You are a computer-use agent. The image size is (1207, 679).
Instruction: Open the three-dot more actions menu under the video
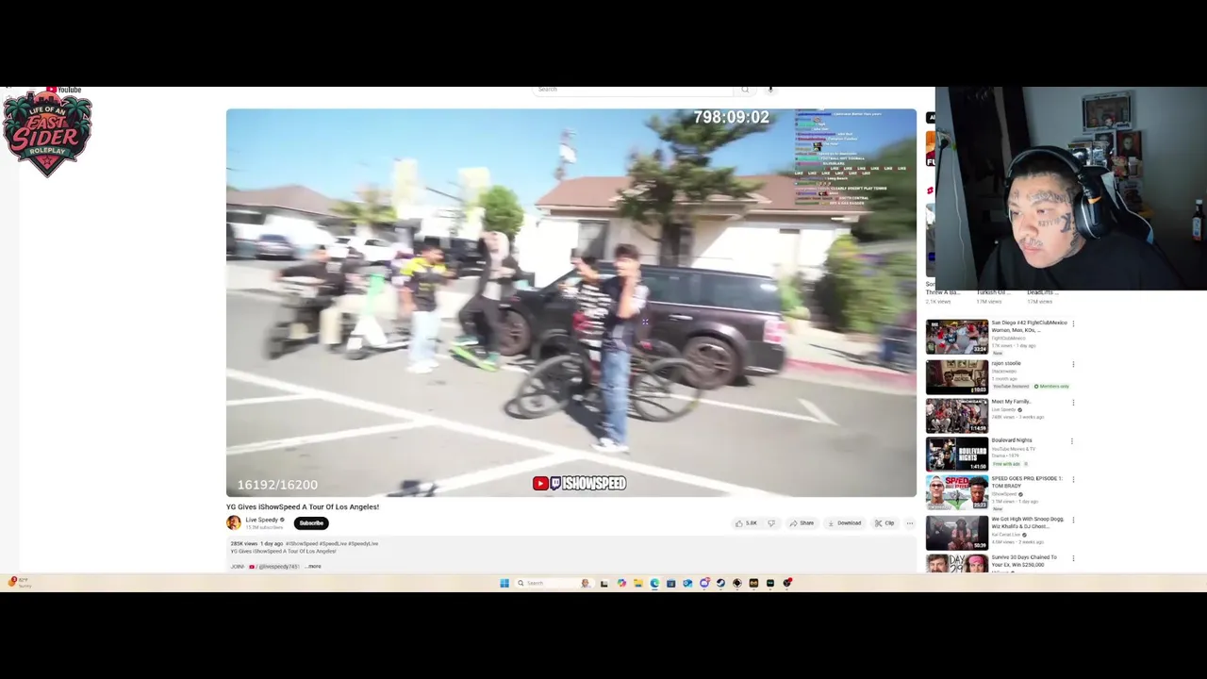pos(910,523)
